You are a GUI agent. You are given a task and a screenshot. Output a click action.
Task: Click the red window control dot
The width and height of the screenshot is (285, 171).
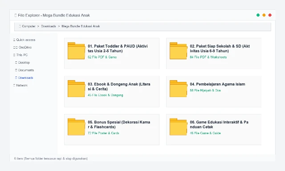[270, 15]
